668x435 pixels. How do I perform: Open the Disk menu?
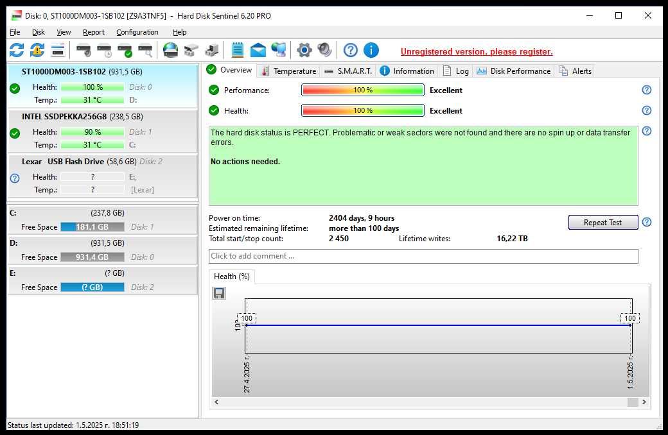[39, 32]
